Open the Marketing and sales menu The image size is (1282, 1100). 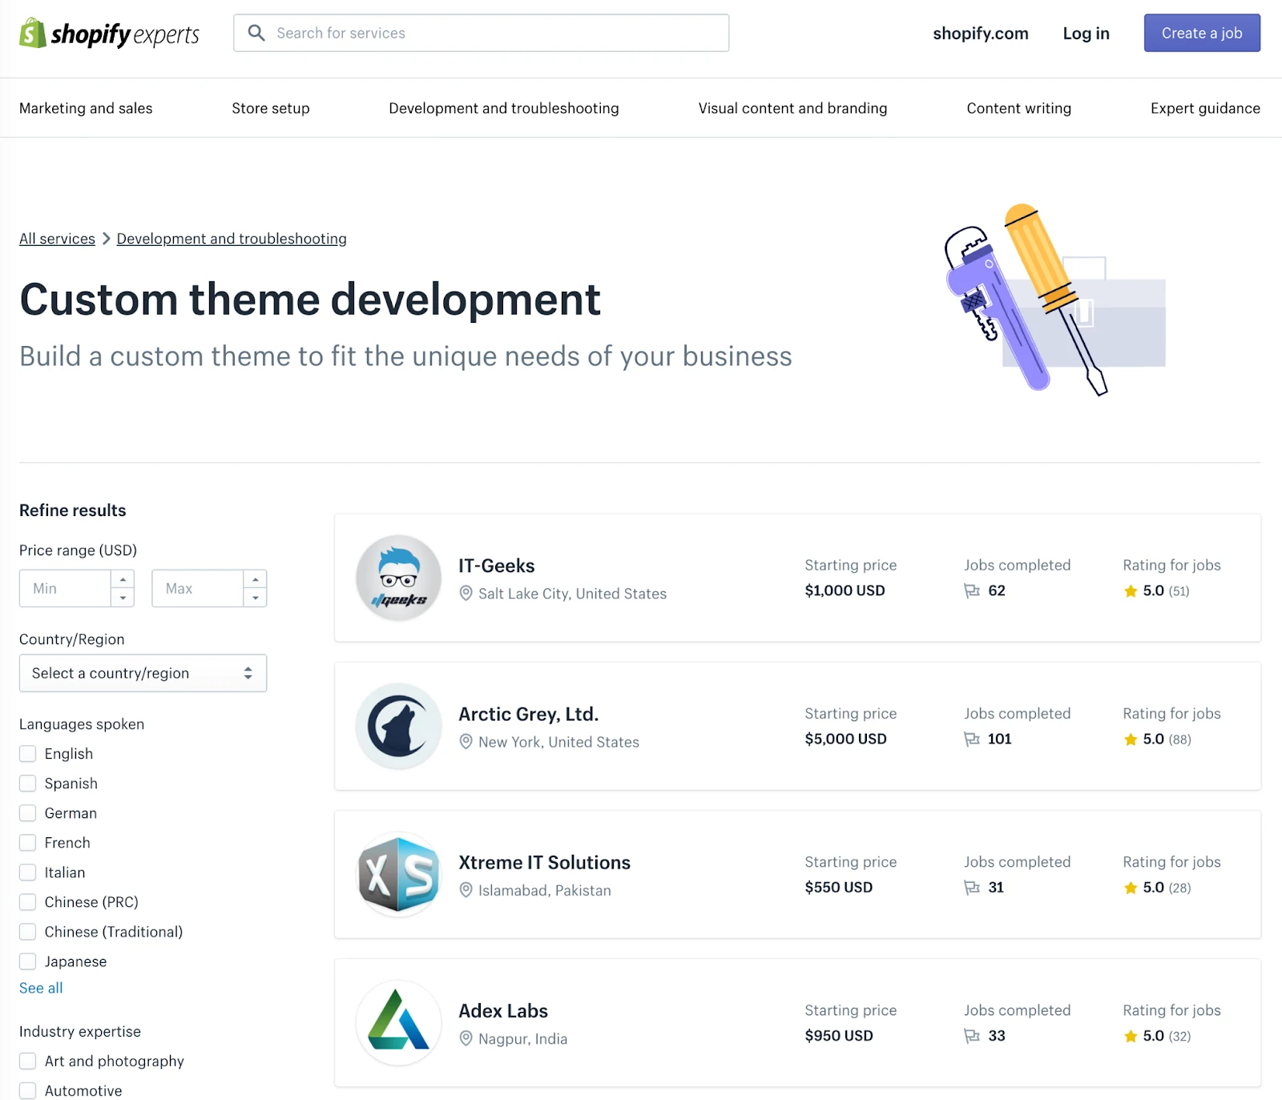point(86,108)
